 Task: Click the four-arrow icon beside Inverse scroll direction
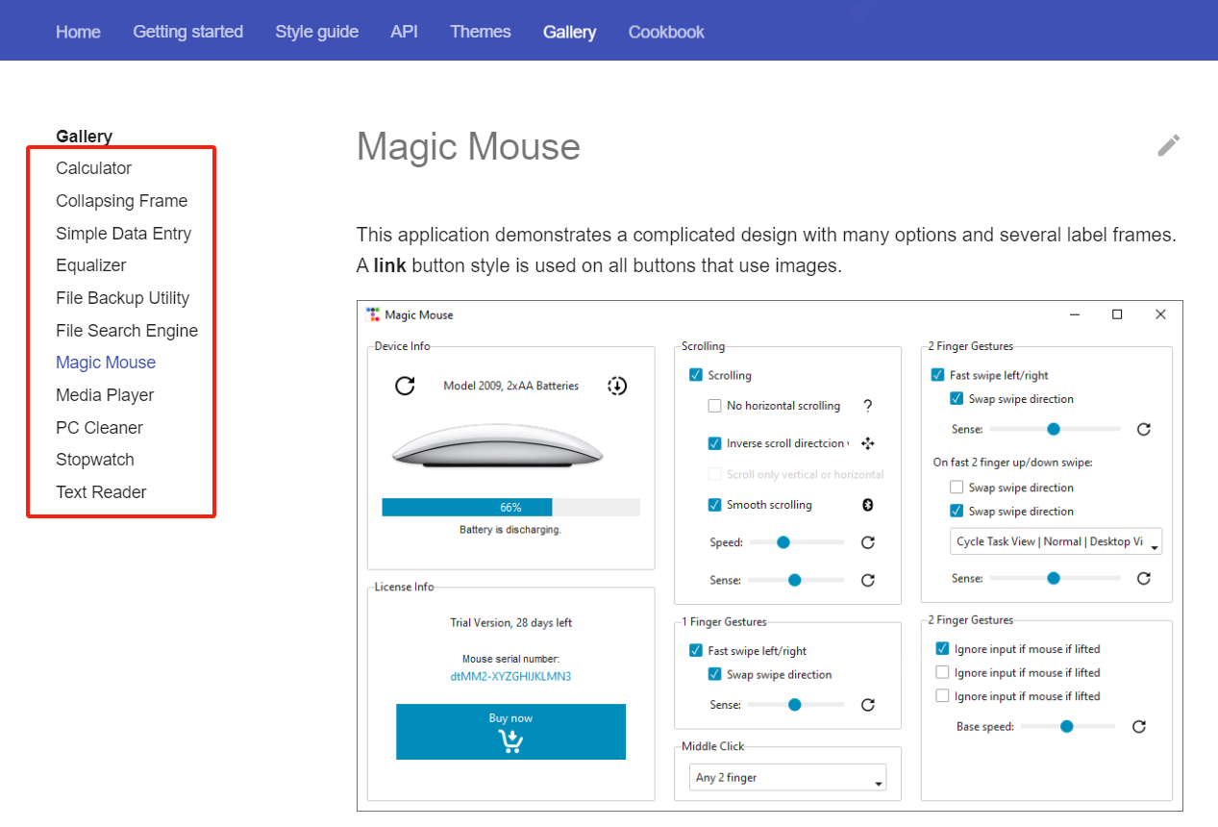click(x=868, y=443)
